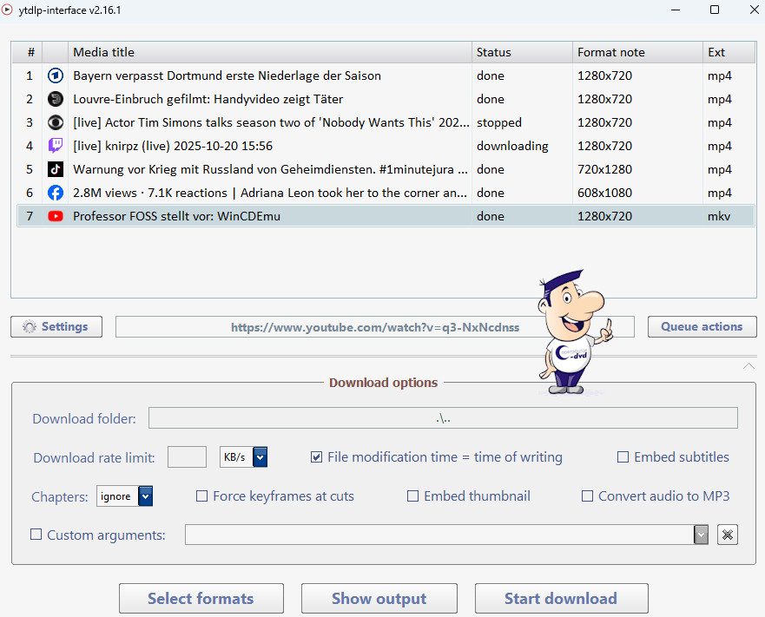Collapse the Download options panel chevron
The height and width of the screenshot is (617, 765).
point(749,366)
